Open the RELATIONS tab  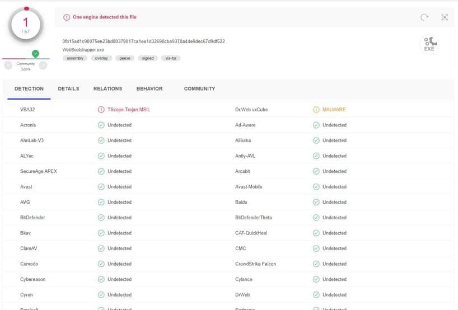[x=108, y=89]
